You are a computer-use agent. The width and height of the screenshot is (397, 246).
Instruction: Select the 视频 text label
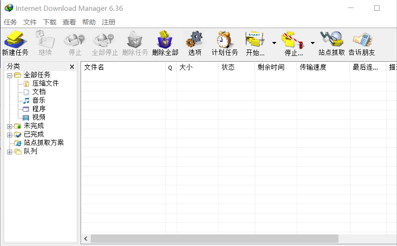click(39, 117)
